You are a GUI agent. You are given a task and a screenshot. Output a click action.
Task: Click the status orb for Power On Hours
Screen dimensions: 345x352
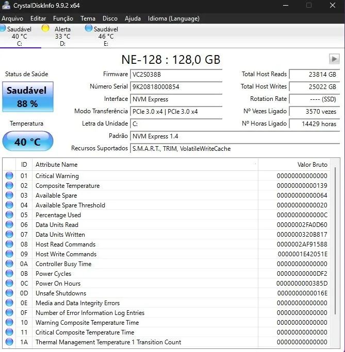pyautogui.click(x=9, y=283)
